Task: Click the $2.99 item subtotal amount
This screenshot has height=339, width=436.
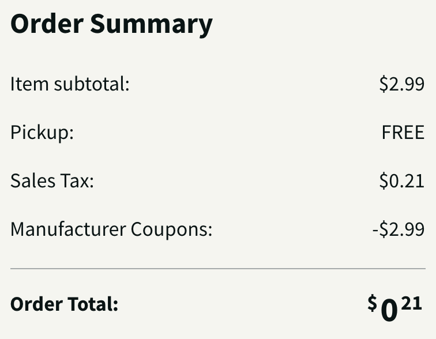Action: 402,84
